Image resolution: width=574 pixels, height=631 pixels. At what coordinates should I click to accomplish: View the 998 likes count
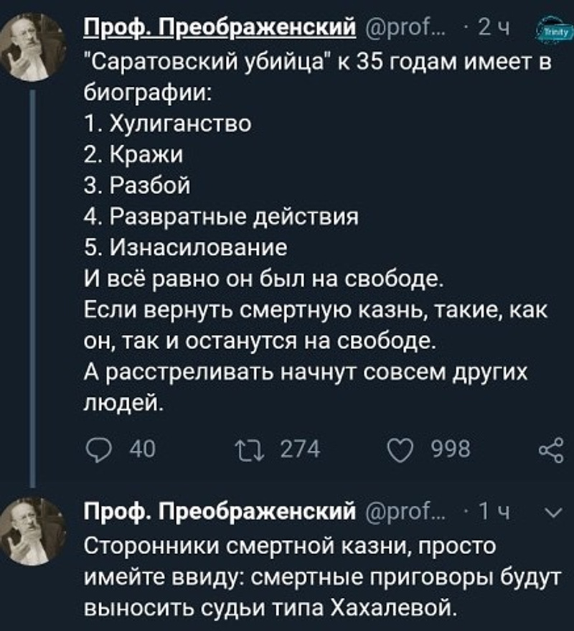[x=451, y=449]
